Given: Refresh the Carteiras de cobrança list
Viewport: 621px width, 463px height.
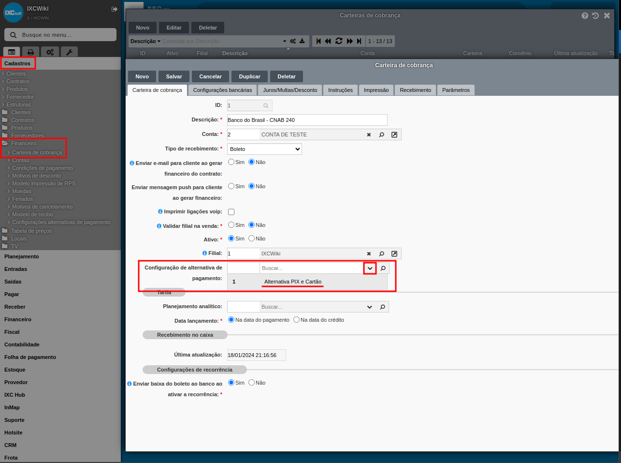Looking at the screenshot, I should 339,41.
